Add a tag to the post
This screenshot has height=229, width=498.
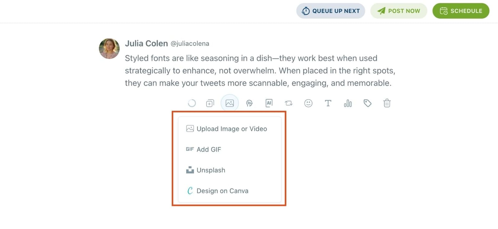point(368,103)
